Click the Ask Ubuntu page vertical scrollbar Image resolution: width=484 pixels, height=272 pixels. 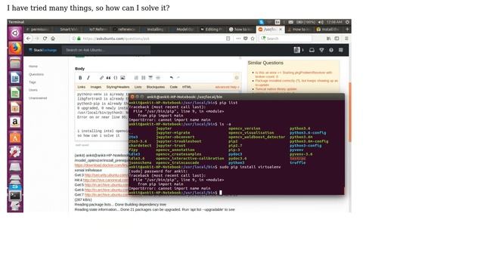[350, 113]
